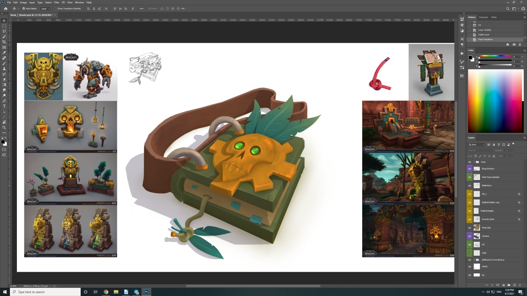
Task: Select the Move tool in the toolbox
Action: click(4, 21)
